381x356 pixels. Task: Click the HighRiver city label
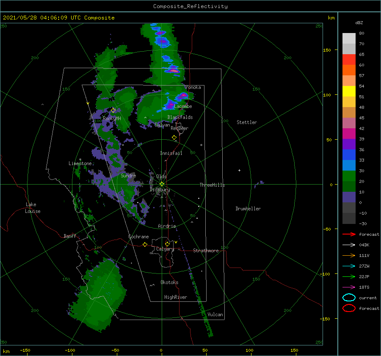176,297
